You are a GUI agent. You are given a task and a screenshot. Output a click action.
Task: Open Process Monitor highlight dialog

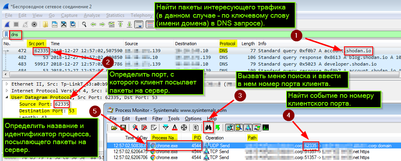tap(175, 127)
